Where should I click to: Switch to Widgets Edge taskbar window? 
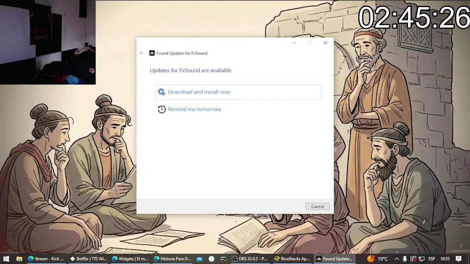point(130,259)
